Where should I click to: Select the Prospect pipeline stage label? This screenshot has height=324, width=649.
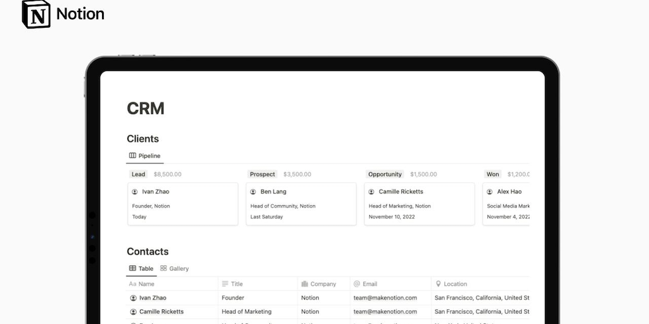262,175
